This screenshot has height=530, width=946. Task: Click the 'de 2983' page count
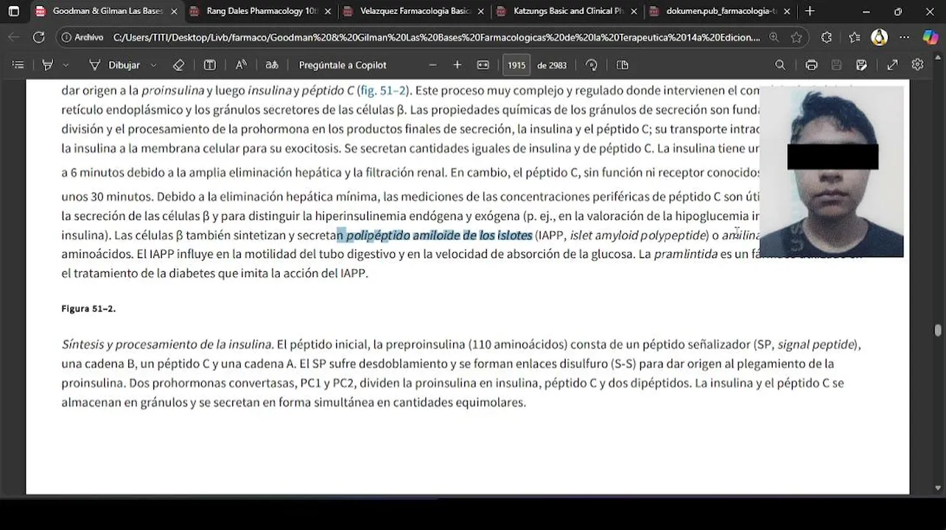(552, 65)
